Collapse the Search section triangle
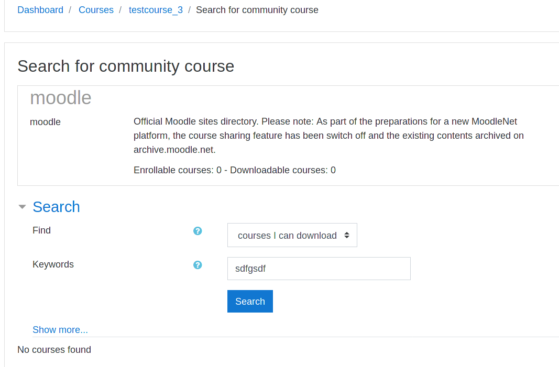 click(22, 207)
